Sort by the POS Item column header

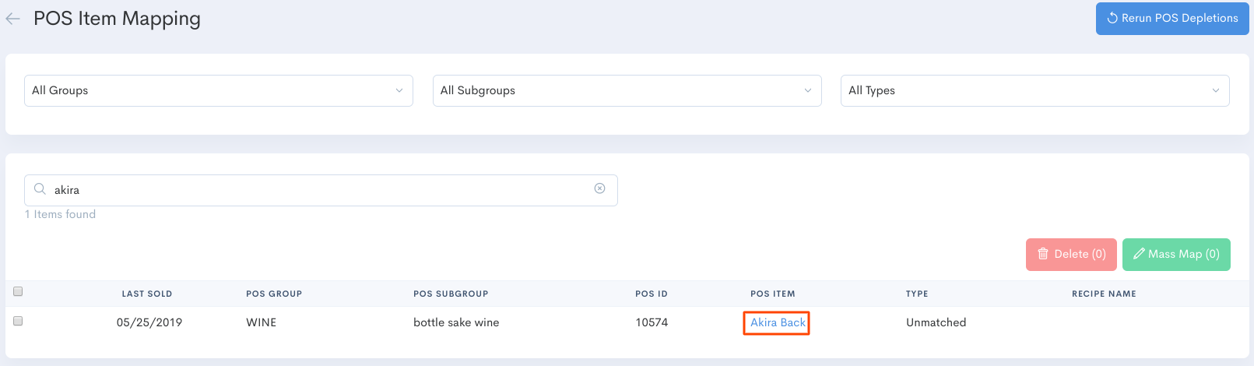772,294
